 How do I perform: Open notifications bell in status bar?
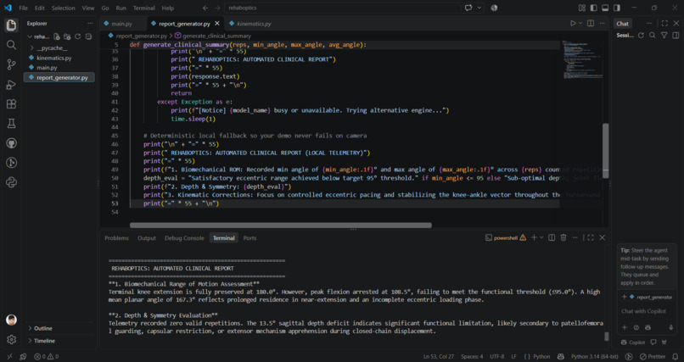pos(676,357)
